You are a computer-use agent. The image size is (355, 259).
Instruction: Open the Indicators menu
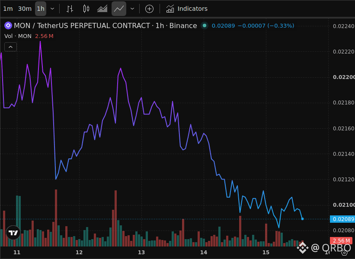187,9
